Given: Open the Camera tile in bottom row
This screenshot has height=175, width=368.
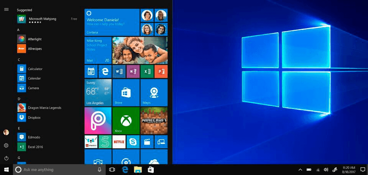Looking at the screenshot, I should click(98, 157).
